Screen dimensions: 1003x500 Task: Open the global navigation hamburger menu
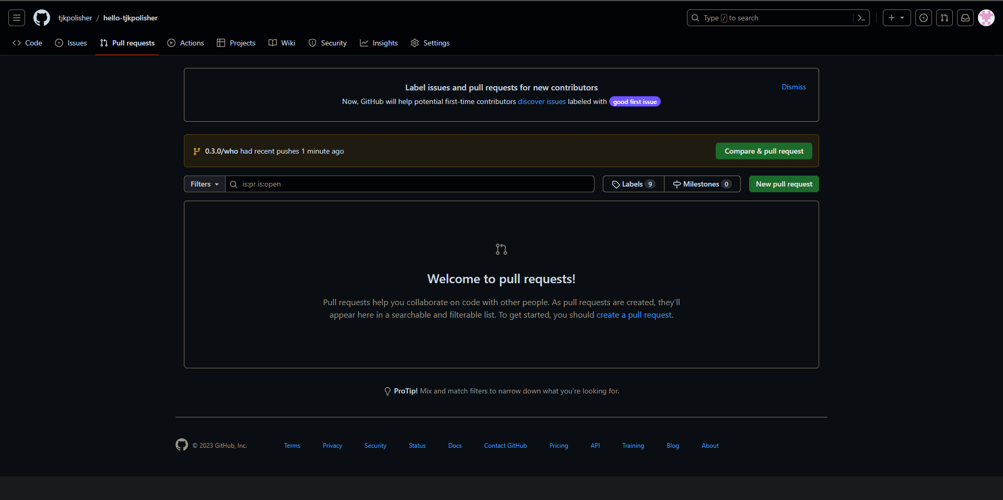click(x=17, y=17)
